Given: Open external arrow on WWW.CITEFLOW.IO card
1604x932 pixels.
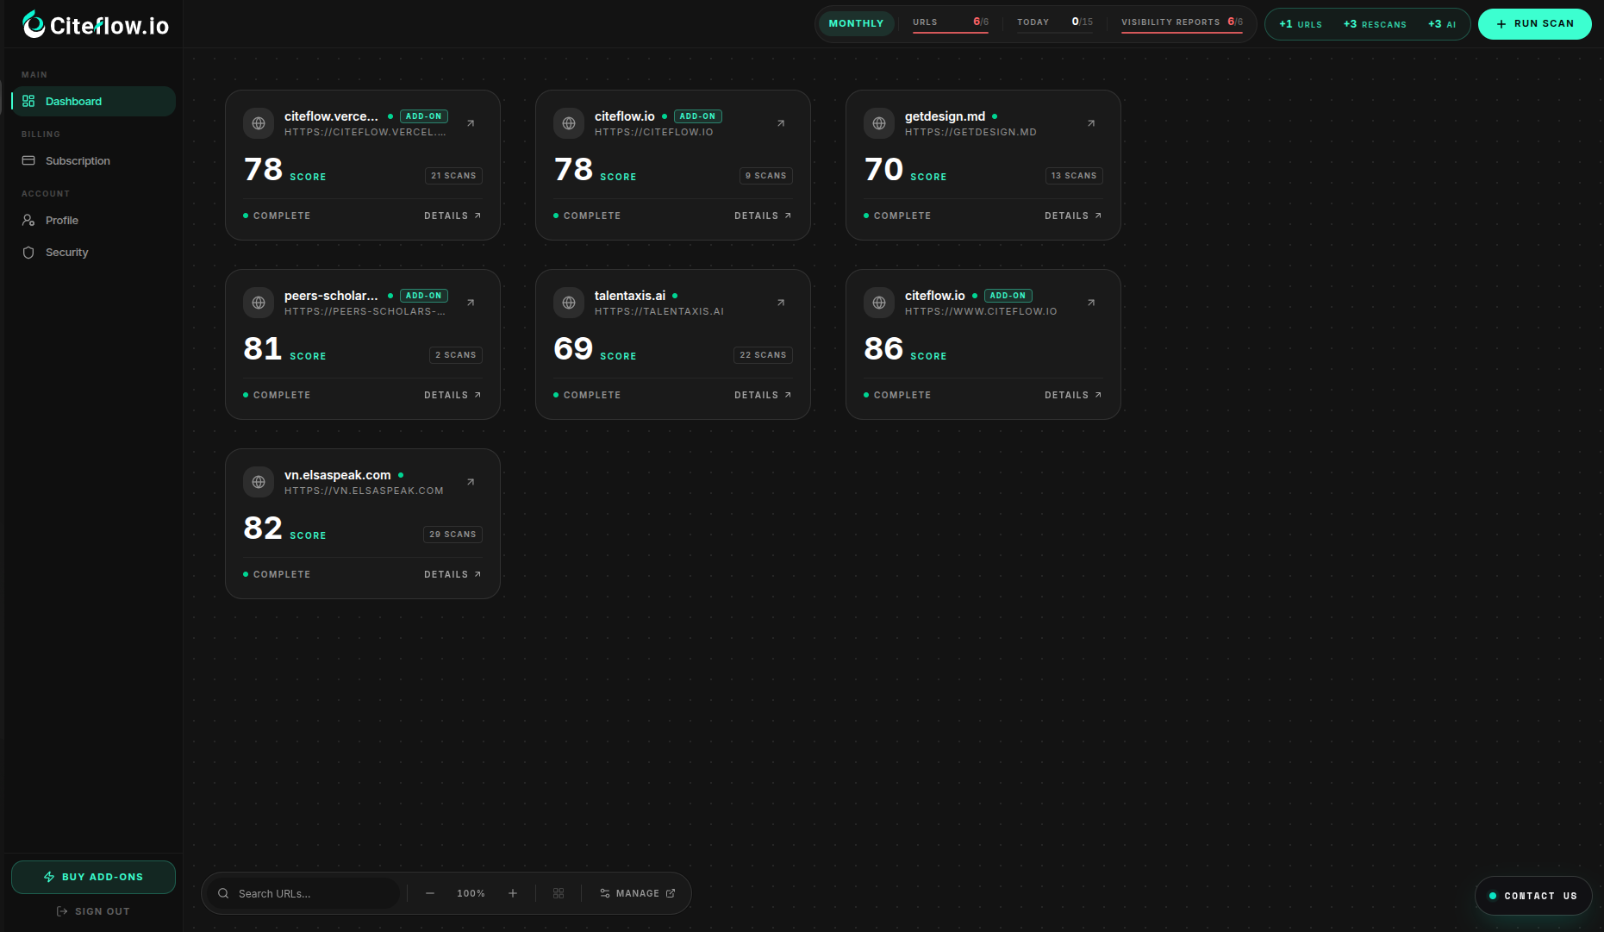Looking at the screenshot, I should tap(1091, 303).
